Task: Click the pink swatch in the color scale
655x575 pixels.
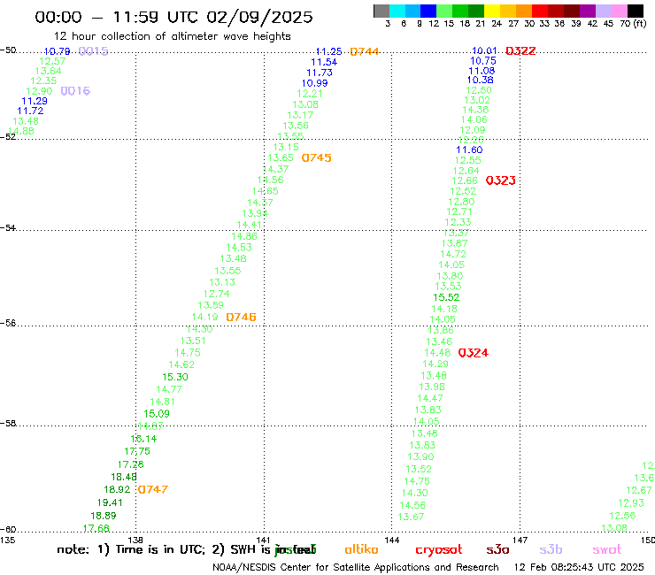Action: click(x=620, y=11)
